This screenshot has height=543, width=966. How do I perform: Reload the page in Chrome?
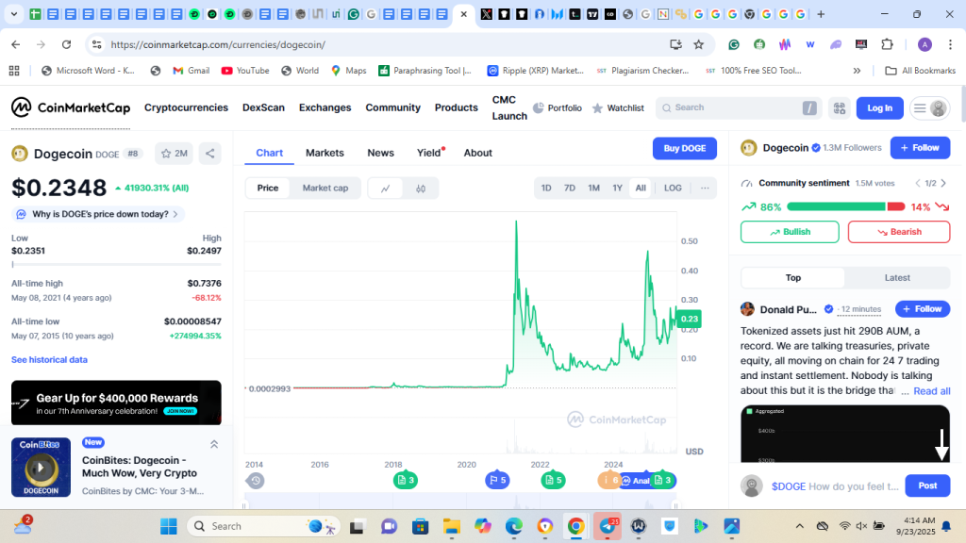coord(67,44)
